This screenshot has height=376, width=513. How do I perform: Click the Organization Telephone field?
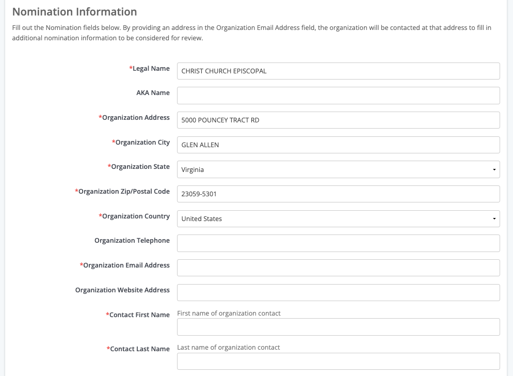(338, 243)
